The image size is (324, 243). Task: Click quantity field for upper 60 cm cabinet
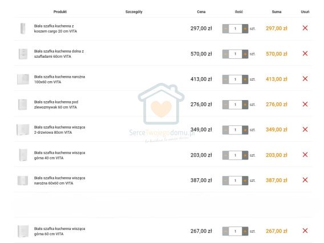pyautogui.click(x=235, y=231)
